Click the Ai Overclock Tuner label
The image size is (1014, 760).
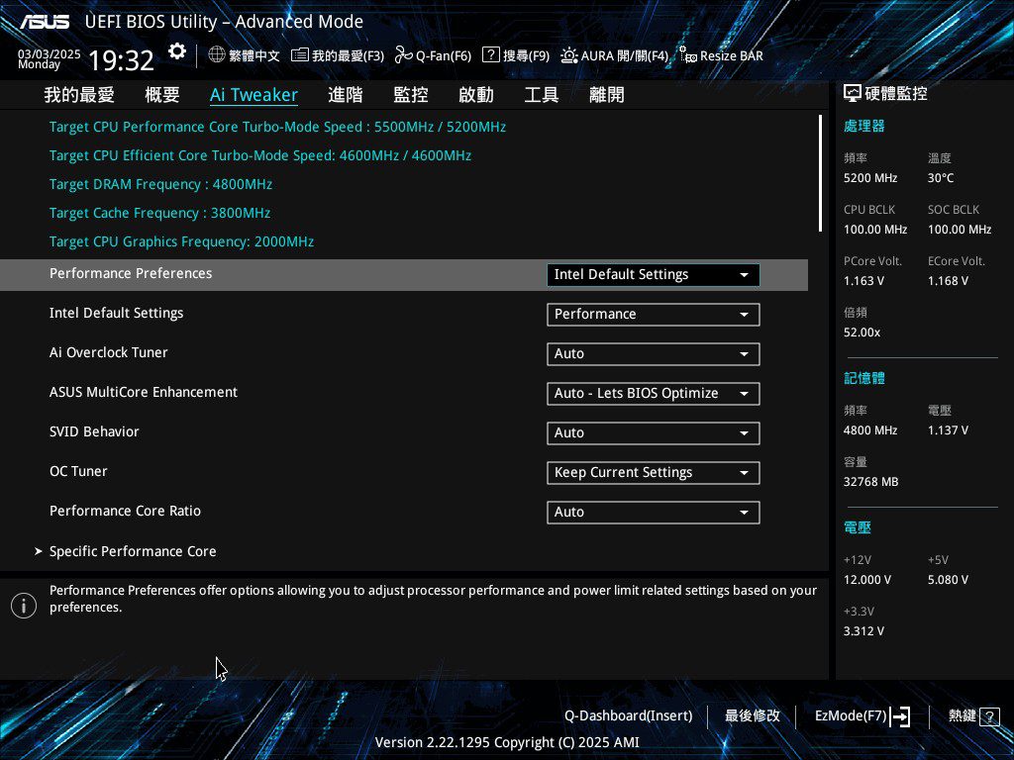click(109, 353)
